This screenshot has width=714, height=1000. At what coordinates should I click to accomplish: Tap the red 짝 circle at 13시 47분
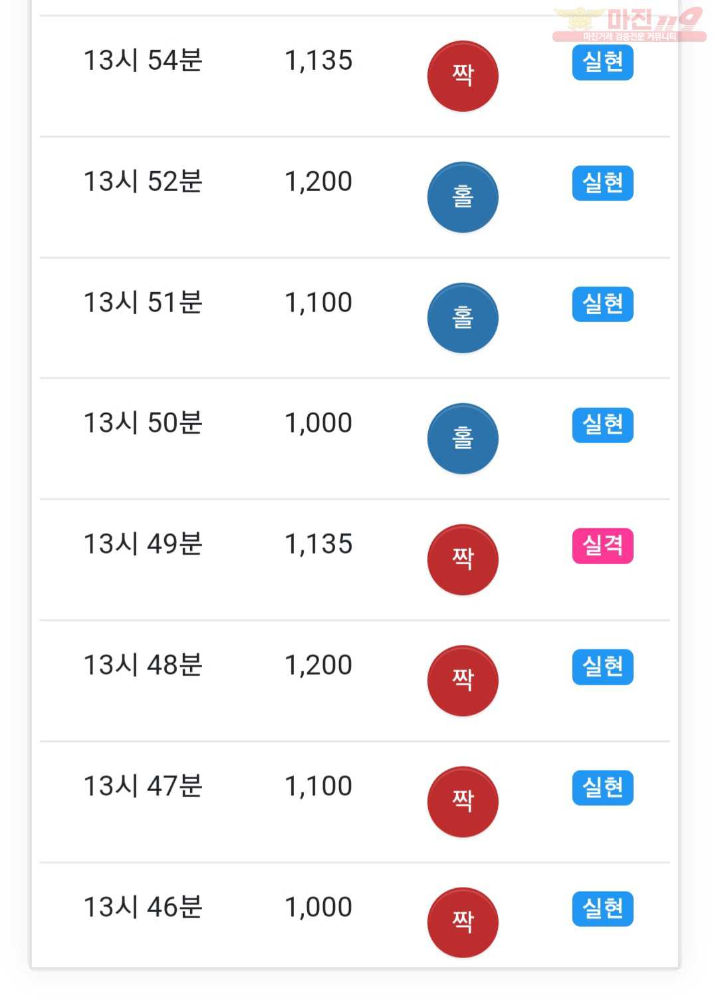pos(463,802)
